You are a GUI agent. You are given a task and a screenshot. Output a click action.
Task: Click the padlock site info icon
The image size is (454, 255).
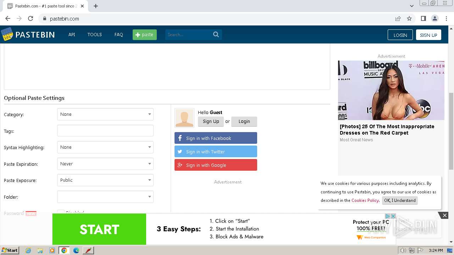[44, 18]
